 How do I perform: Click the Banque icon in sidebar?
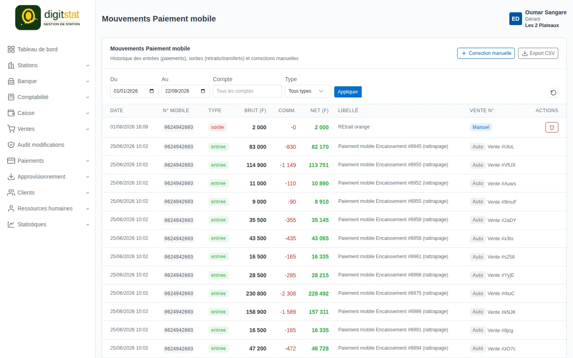click(11, 81)
